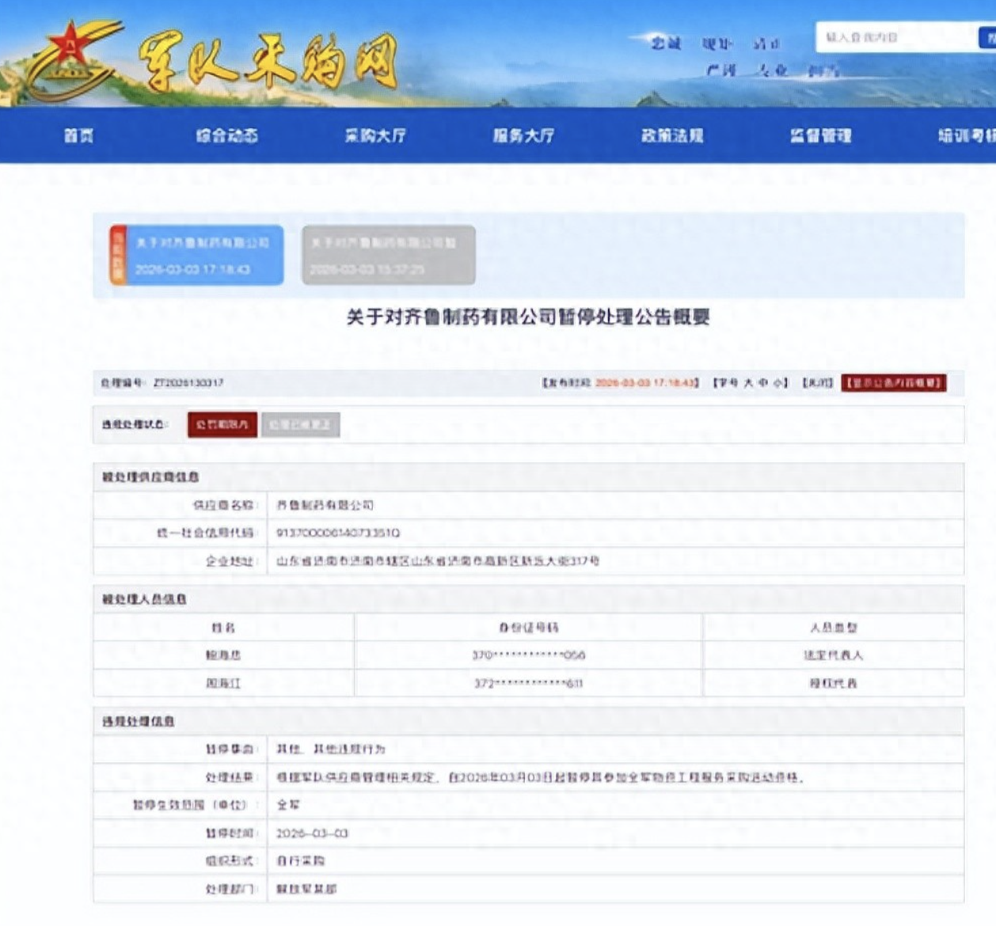Switch to the gray announcement tab dated 15:37:25
Image resolution: width=996 pixels, height=926 pixels.
point(388,255)
